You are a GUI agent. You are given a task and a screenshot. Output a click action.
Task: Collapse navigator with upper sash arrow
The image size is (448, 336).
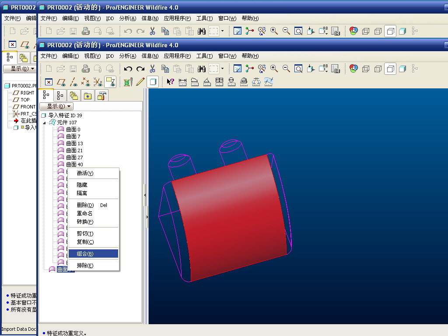(145, 195)
